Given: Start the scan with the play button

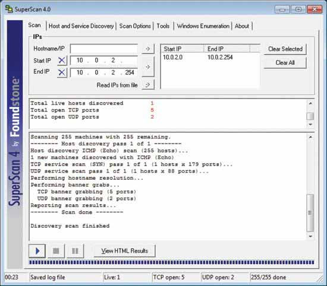Looking at the screenshot, I should click(37, 251).
